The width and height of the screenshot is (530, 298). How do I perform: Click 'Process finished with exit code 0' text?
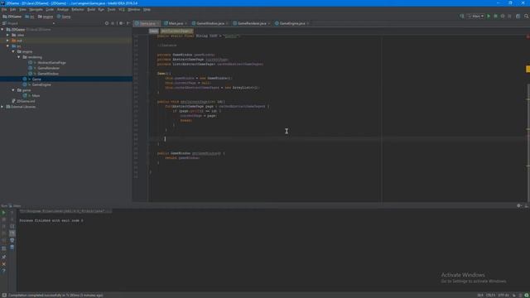[51, 221]
